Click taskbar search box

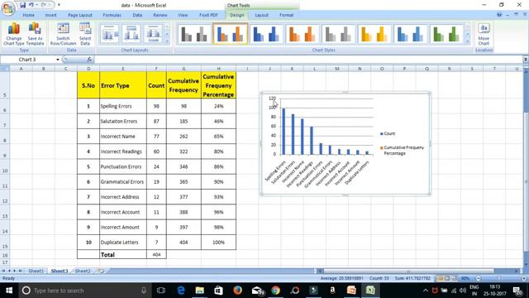84,291
